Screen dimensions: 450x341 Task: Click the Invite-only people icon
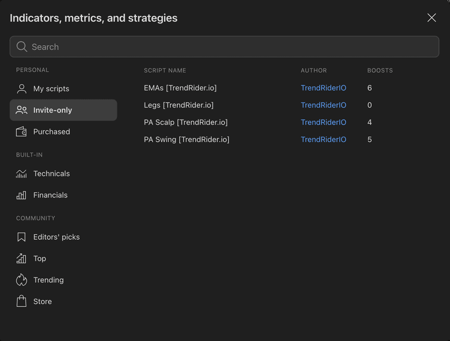[22, 110]
